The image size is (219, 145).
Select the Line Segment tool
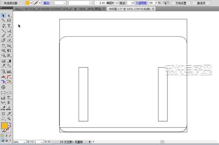click(3, 31)
